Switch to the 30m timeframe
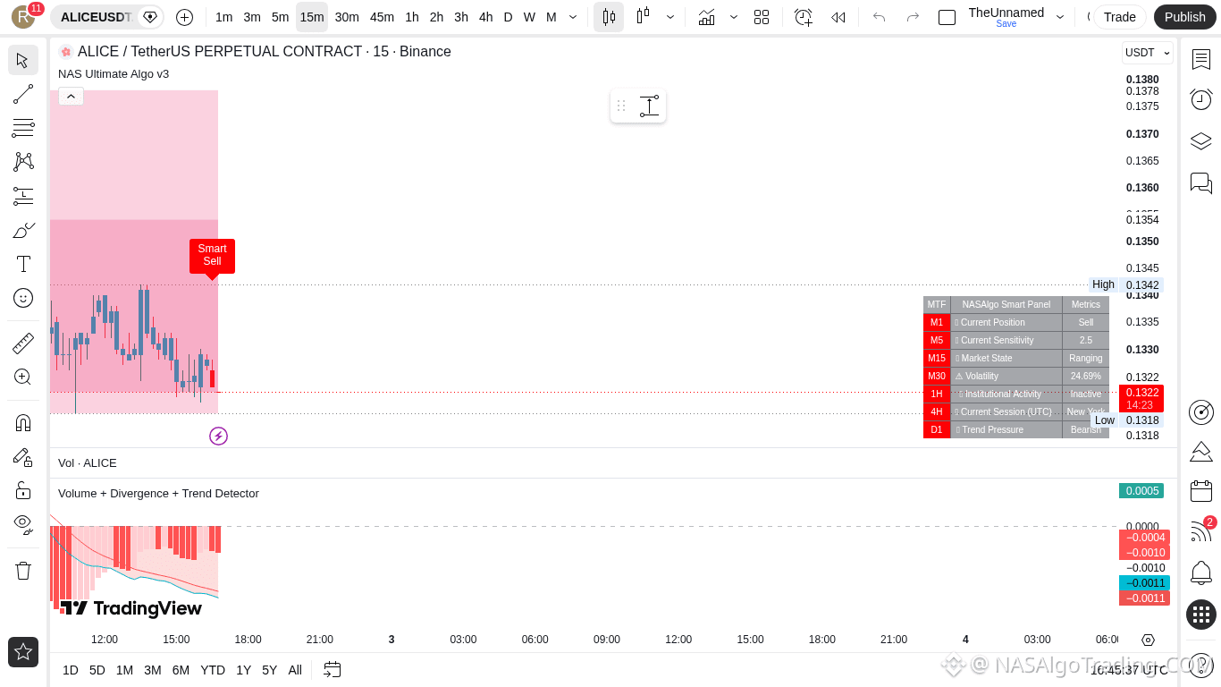This screenshot has height=687, width=1221. click(x=347, y=17)
